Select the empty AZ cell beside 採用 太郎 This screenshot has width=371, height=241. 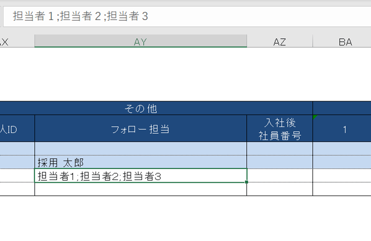click(x=280, y=162)
